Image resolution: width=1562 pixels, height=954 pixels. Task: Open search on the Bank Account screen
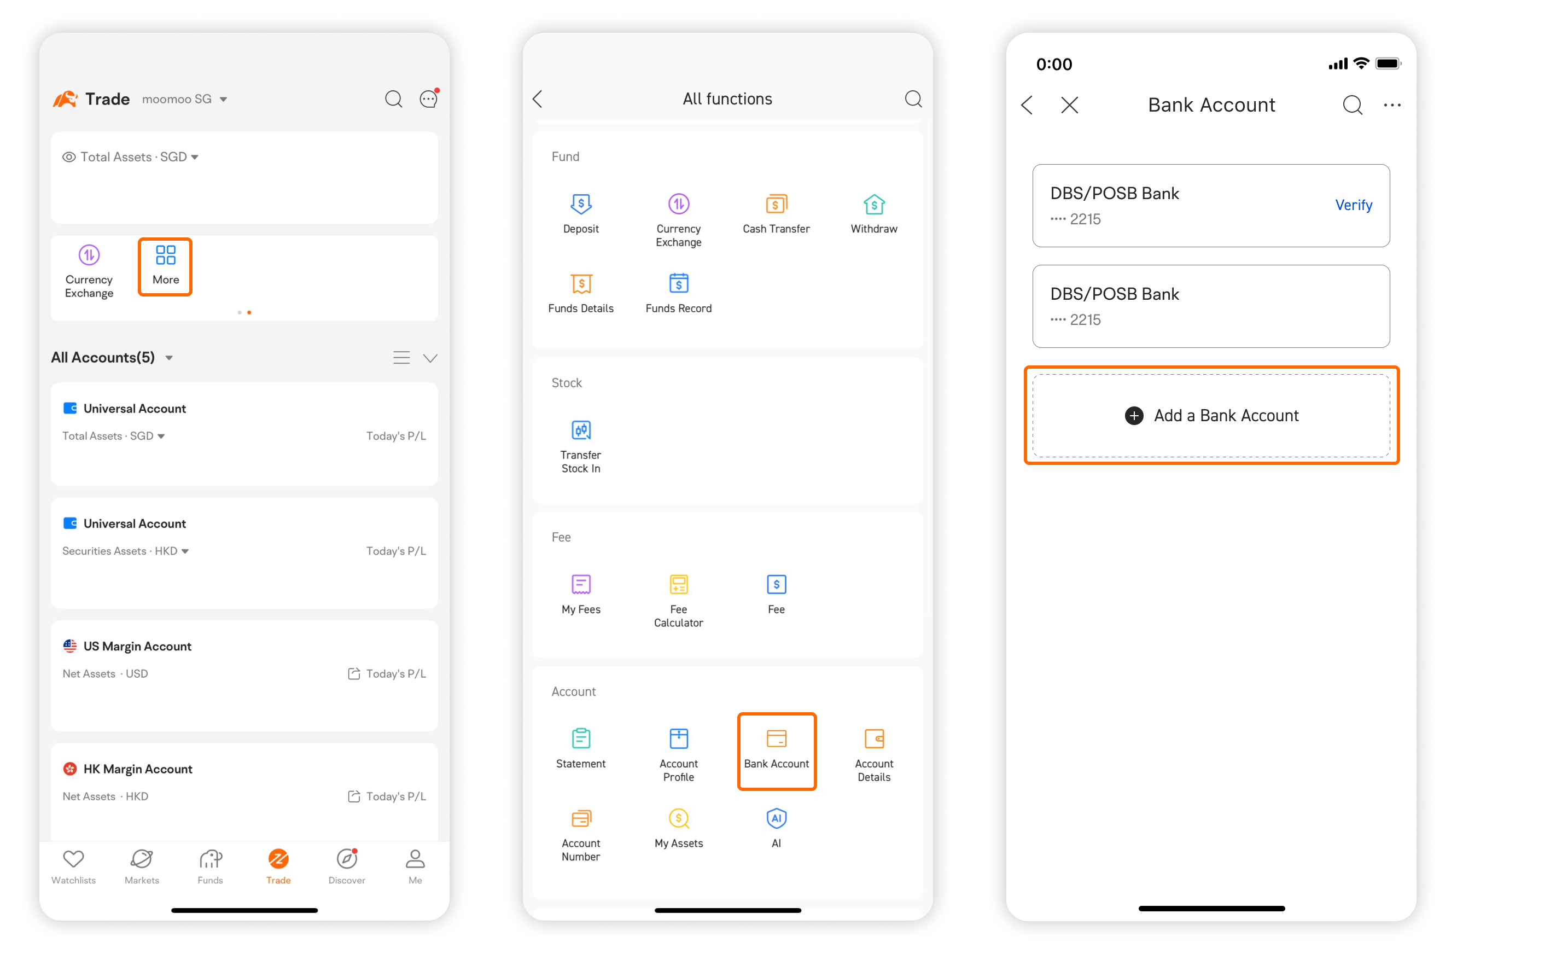(1352, 104)
